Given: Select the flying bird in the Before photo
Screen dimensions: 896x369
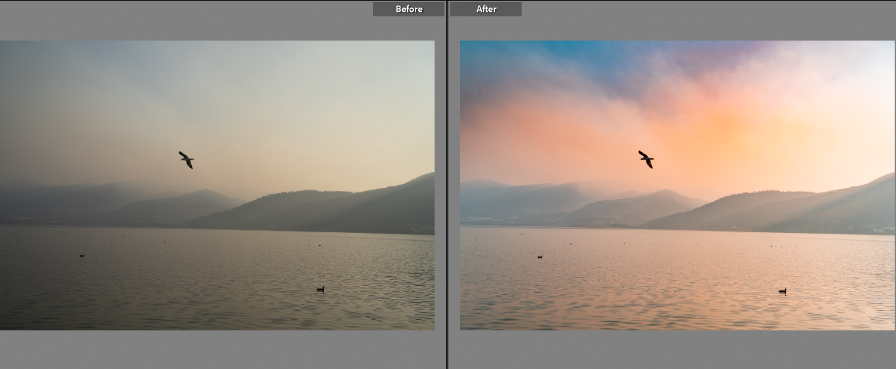Looking at the screenshot, I should point(187,160).
